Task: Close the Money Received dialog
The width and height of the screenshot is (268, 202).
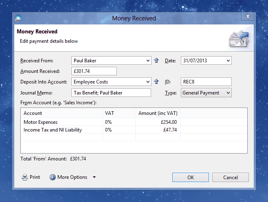Action: (x=248, y=16)
